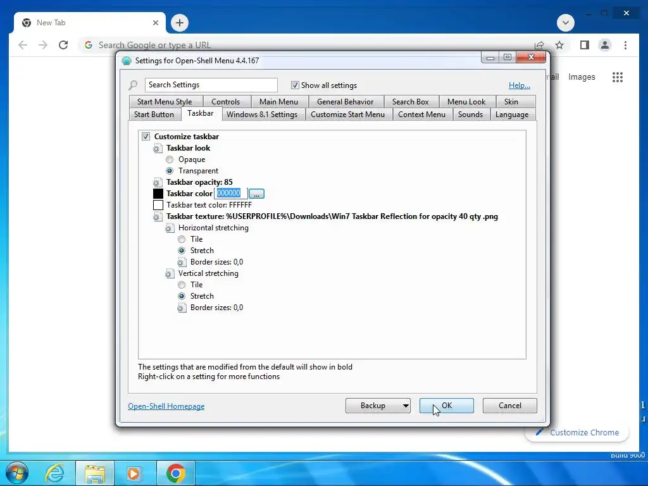The width and height of the screenshot is (648, 486).
Task: Click the gear icon beside Vertical stretching
Action: tap(169, 273)
